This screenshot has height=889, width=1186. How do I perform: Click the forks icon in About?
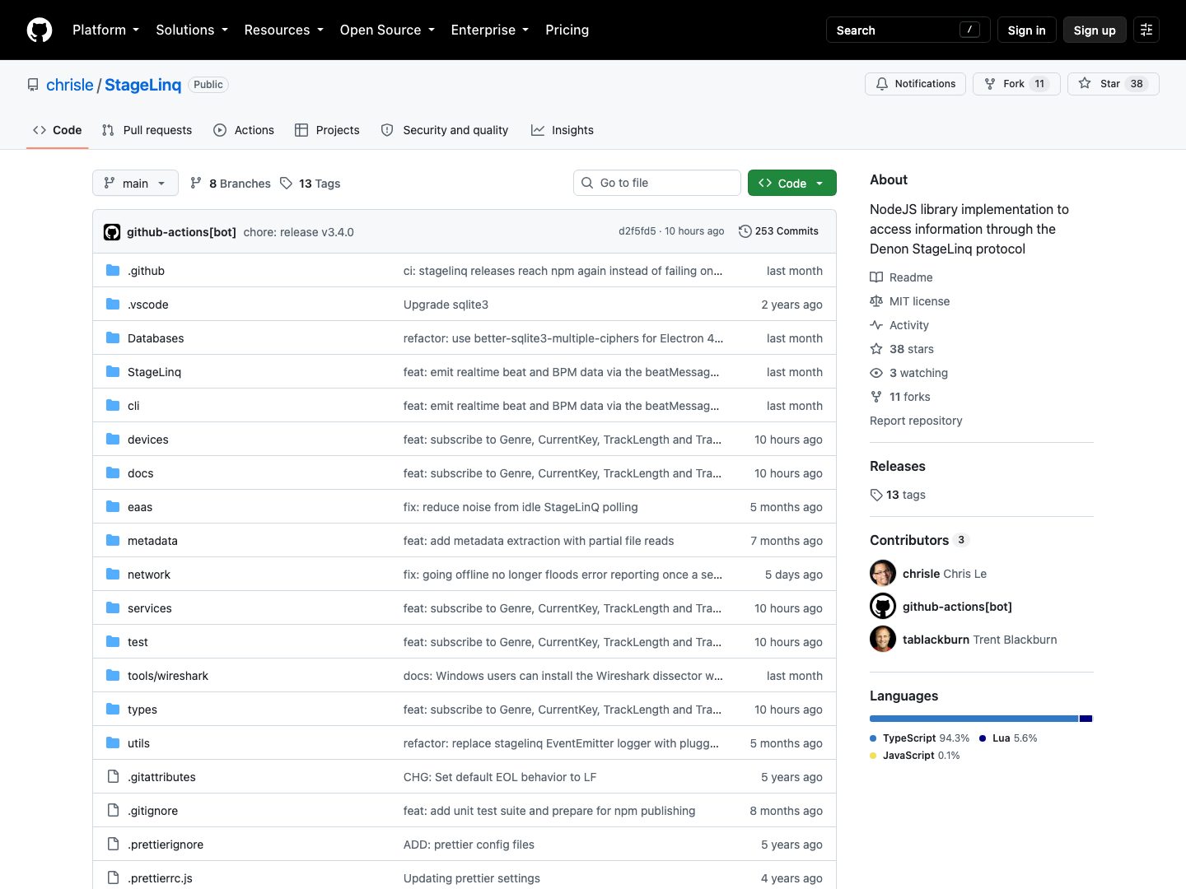click(x=876, y=397)
